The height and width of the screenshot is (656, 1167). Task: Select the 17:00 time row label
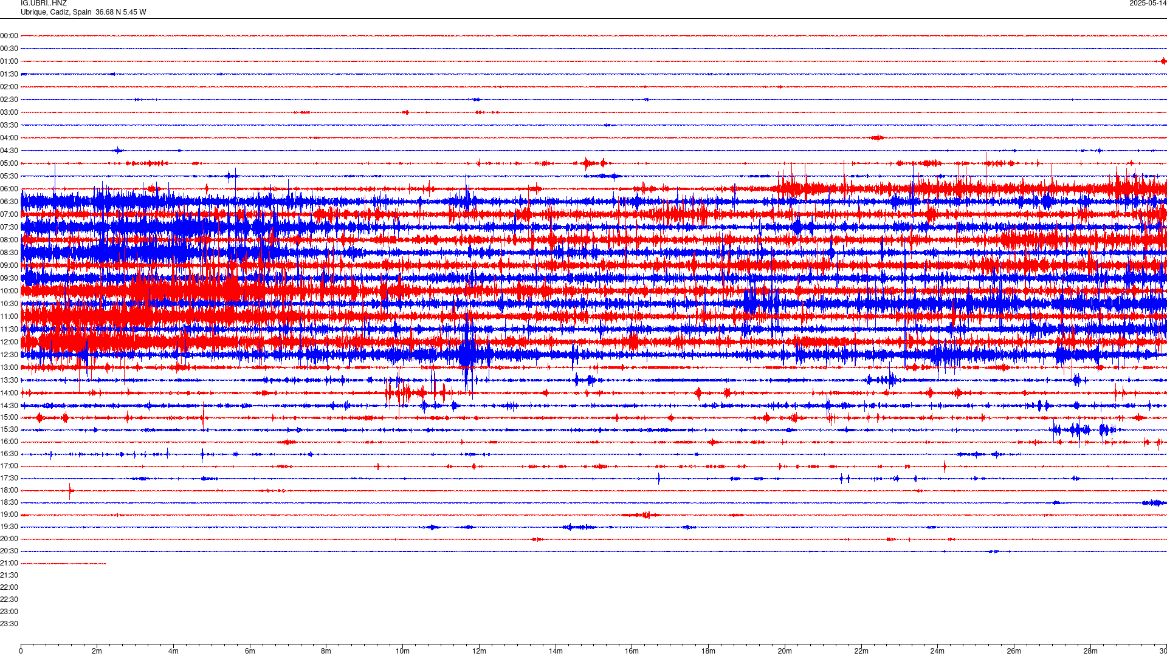tap(9, 466)
